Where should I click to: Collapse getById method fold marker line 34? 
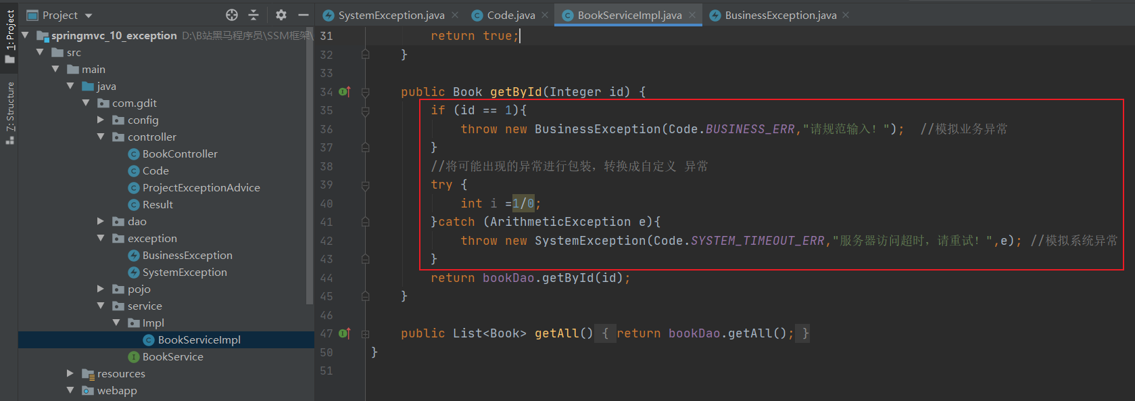pyautogui.click(x=365, y=92)
